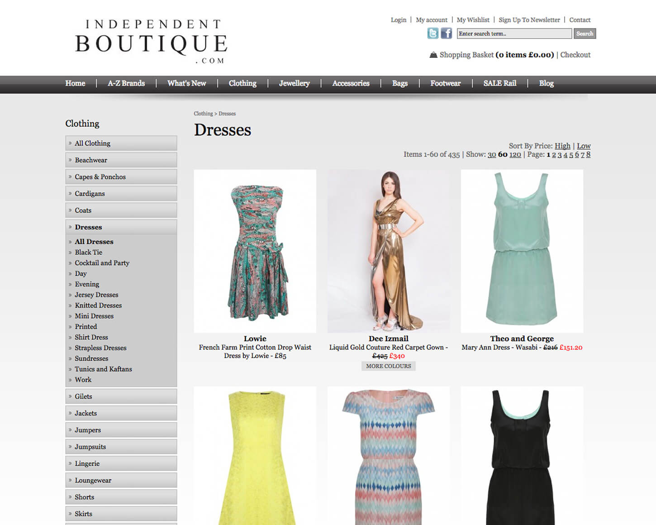Go to page 2 of results
This screenshot has width=656, height=525.
(x=554, y=154)
